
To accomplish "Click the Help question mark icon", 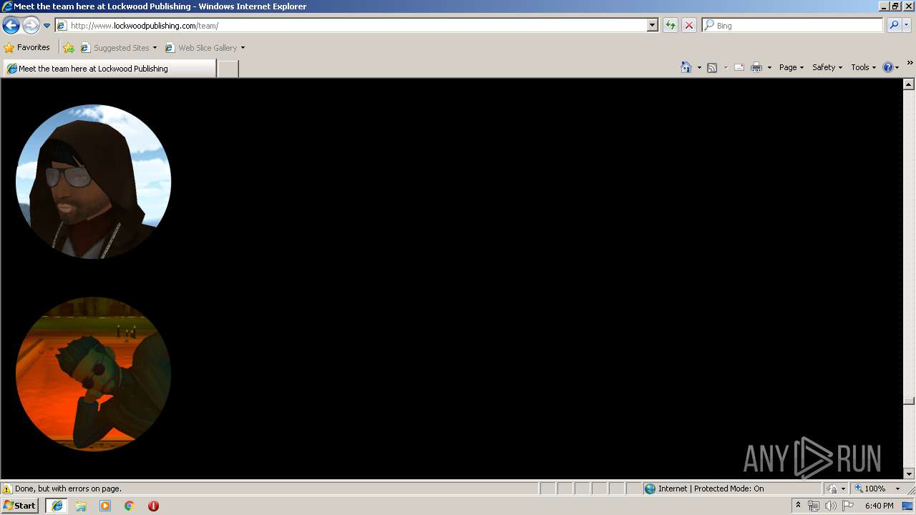I will tap(888, 67).
